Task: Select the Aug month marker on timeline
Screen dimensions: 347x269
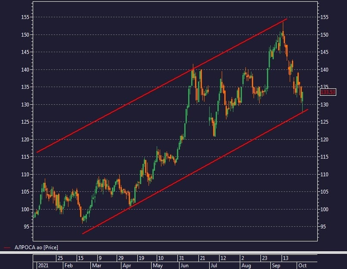Action: pos(246,266)
